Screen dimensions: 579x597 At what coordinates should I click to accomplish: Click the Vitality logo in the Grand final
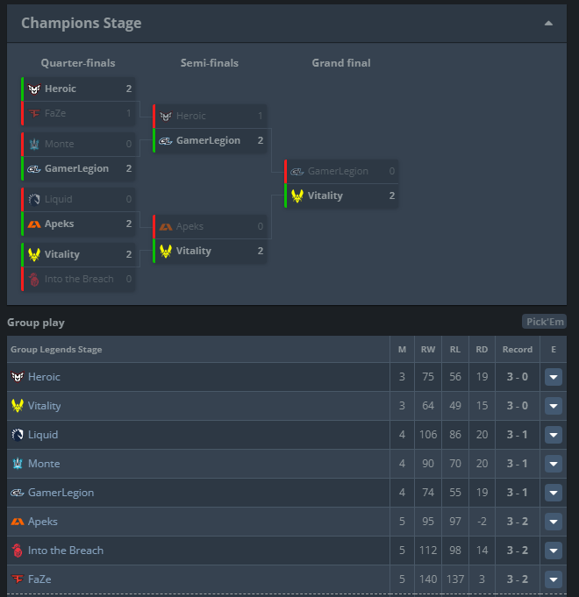[297, 195]
